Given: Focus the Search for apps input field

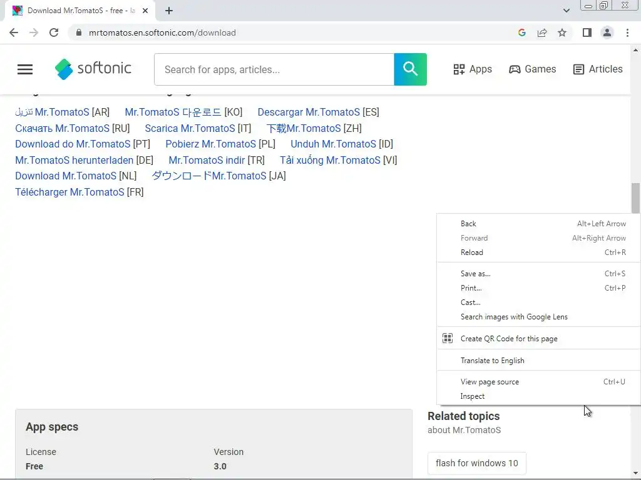Looking at the screenshot, I should click(274, 69).
